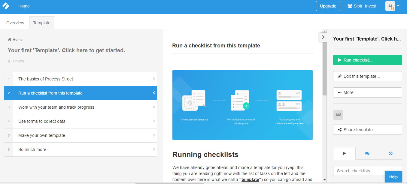Click the AM member avatar
407x184 pixels.
338,115
